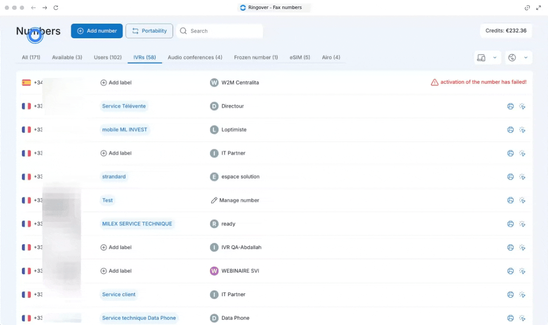Open the Audio conferences (4) tab
548x325 pixels.
pos(195,57)
